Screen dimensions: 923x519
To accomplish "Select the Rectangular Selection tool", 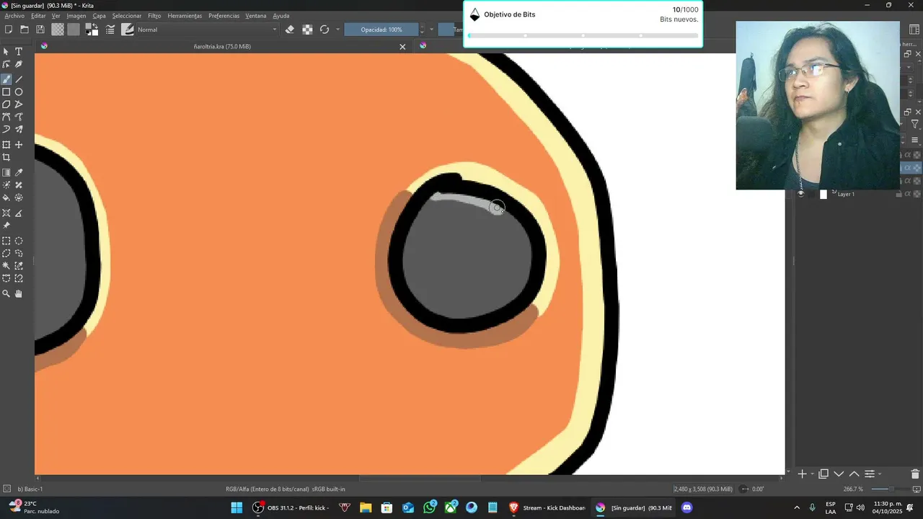I will [6, 241].
